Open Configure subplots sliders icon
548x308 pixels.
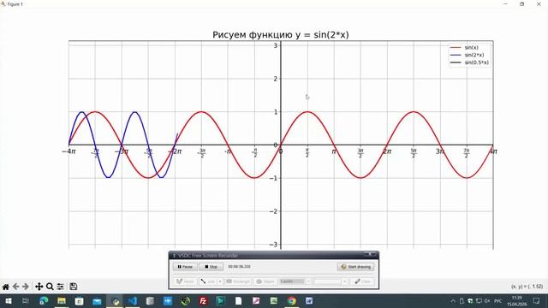pos(61,287)
